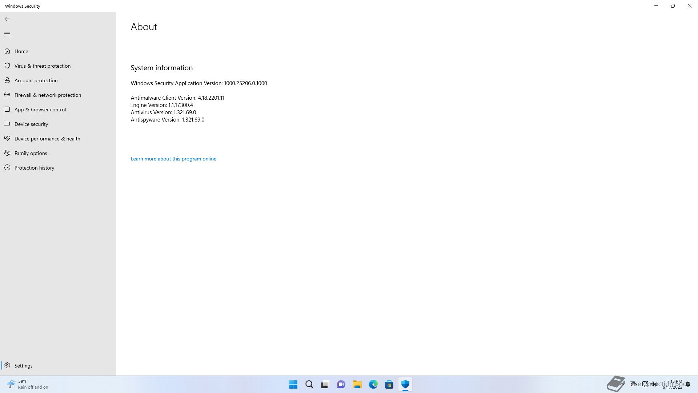Click the Family options people icon
The image size is (698, 393).
pyautogui.click(x=7, y=153)
